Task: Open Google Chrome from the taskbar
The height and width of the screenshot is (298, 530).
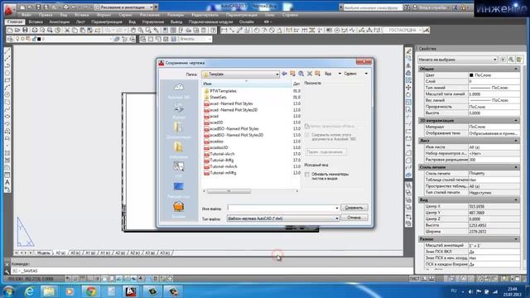Action: 90,291
